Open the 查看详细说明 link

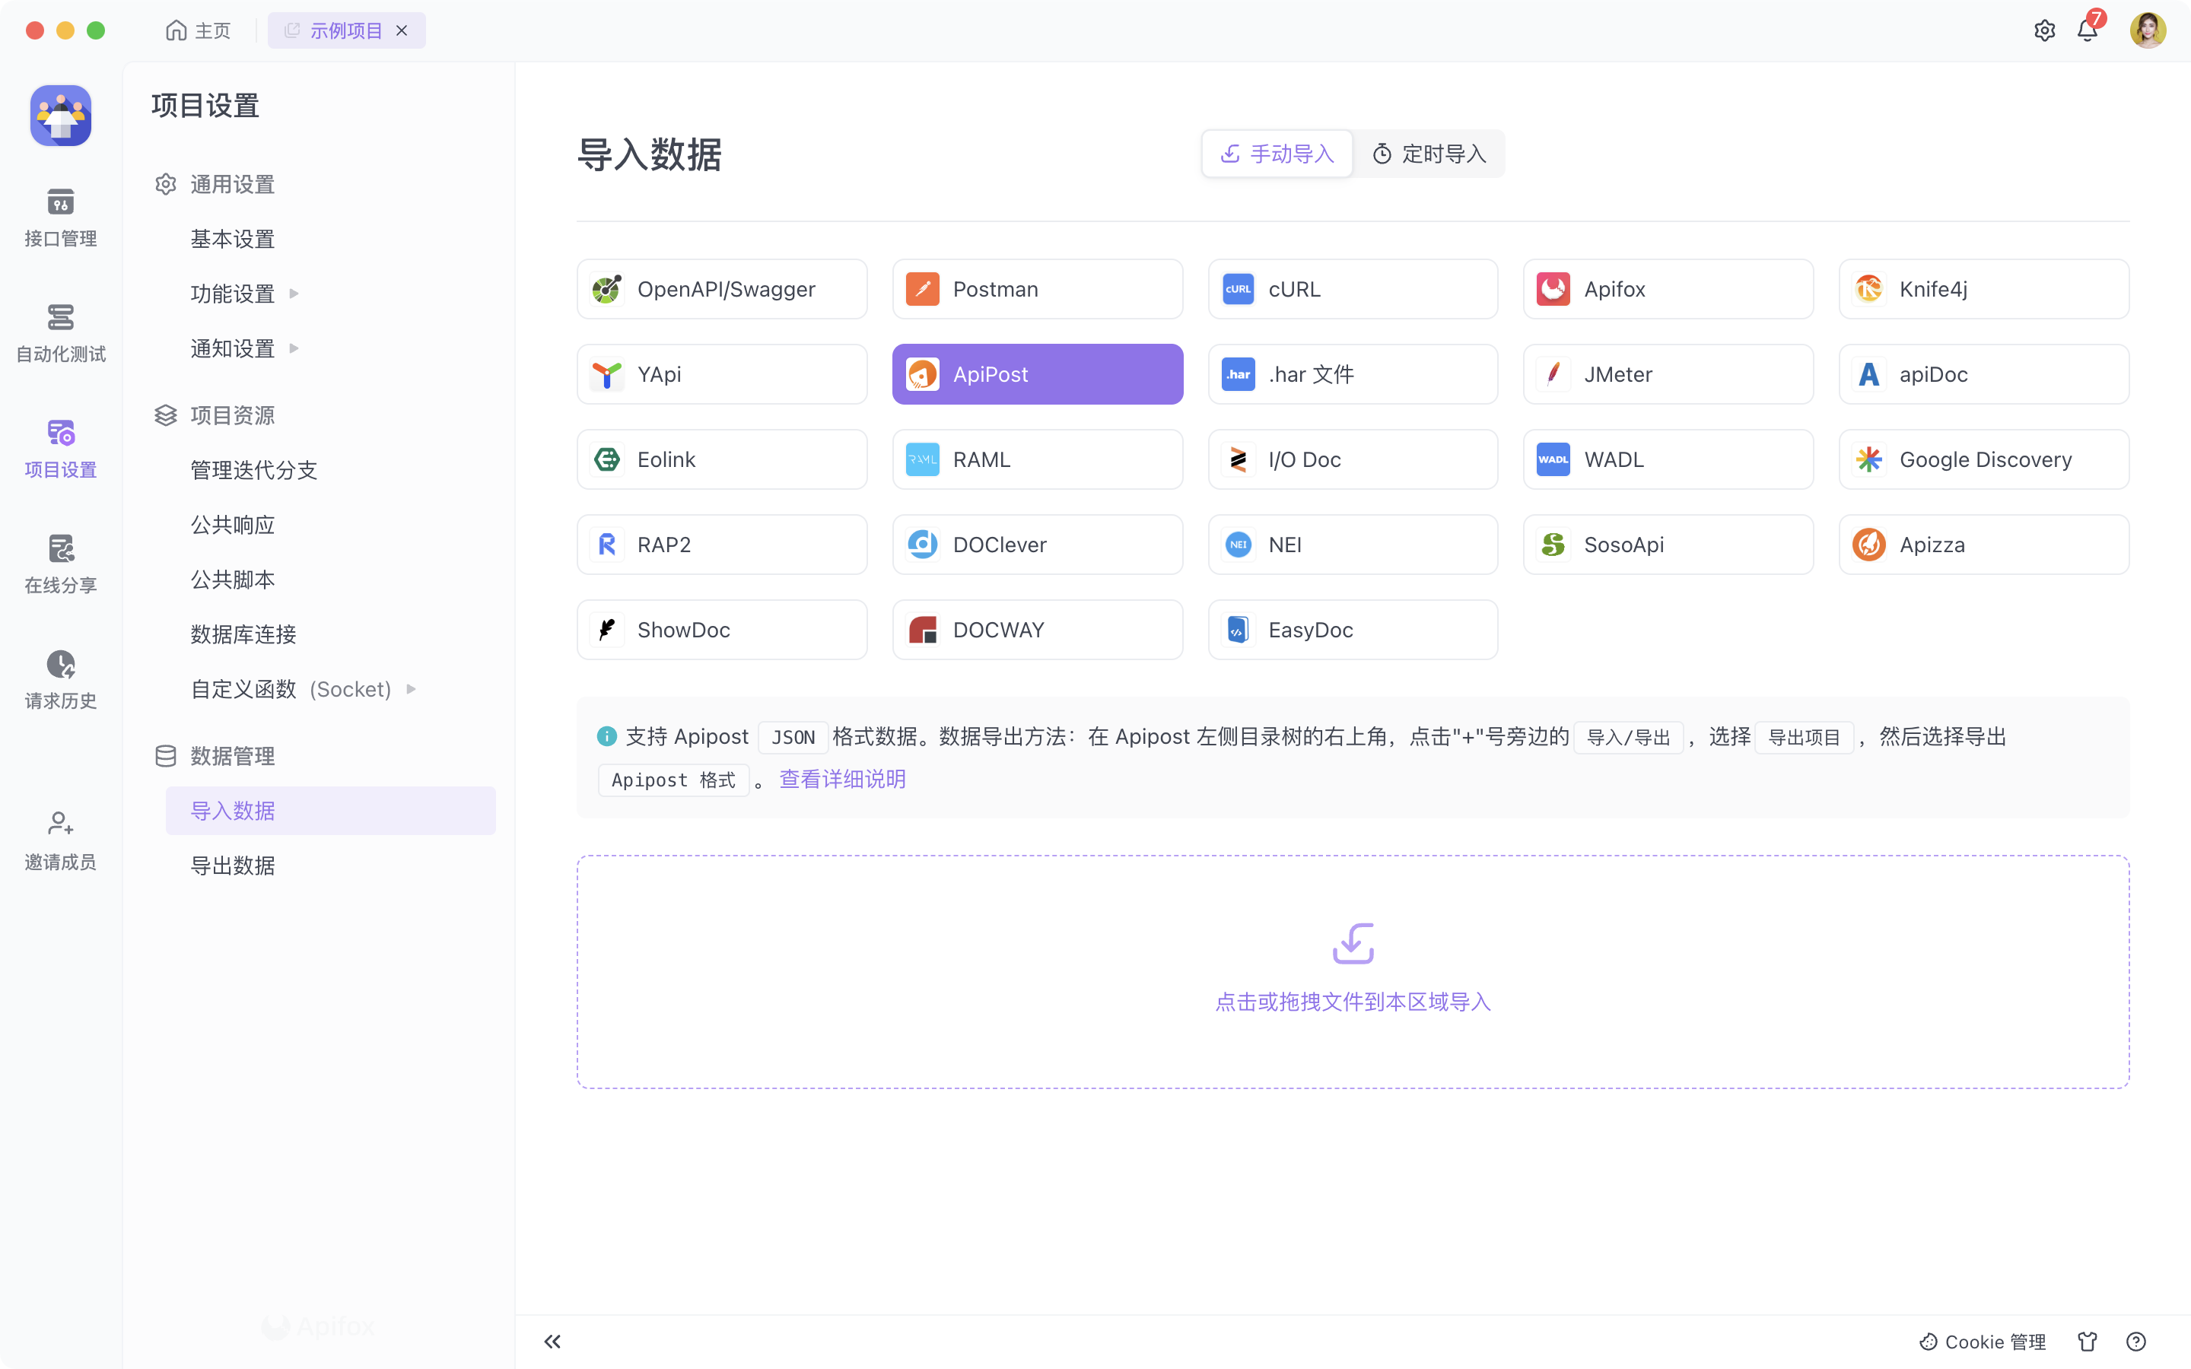click(842, 779)
